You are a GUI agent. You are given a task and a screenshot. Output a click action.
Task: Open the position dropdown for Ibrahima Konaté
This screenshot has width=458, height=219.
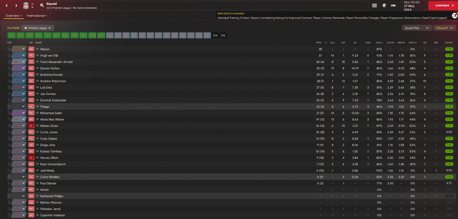pos(23,75)
